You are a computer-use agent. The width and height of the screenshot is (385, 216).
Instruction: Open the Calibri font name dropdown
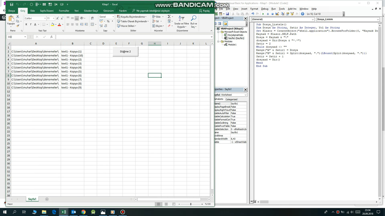pos(45,18)
